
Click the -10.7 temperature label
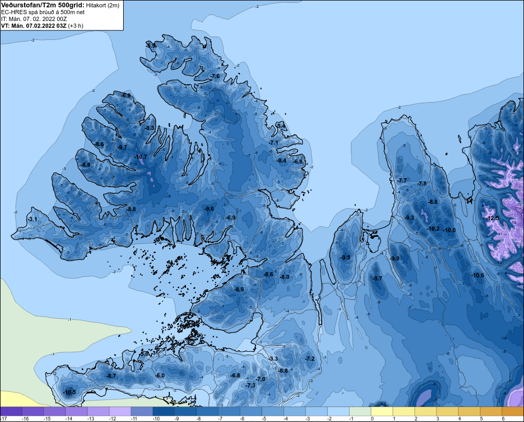coord(140,157)
